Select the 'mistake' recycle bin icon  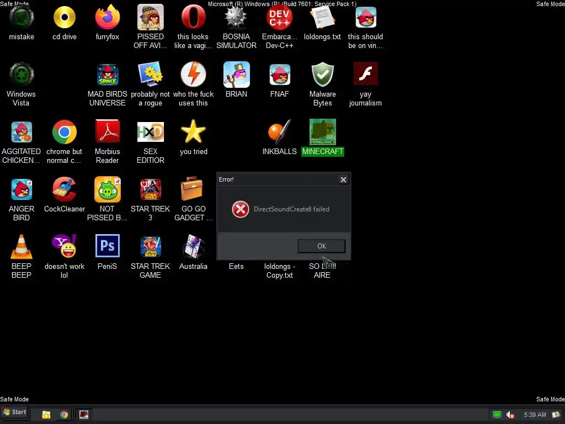(22, 17)
